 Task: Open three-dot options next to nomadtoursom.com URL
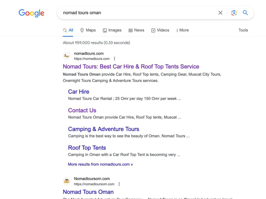coord(119,184)
